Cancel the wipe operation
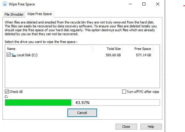 (82, 113)
